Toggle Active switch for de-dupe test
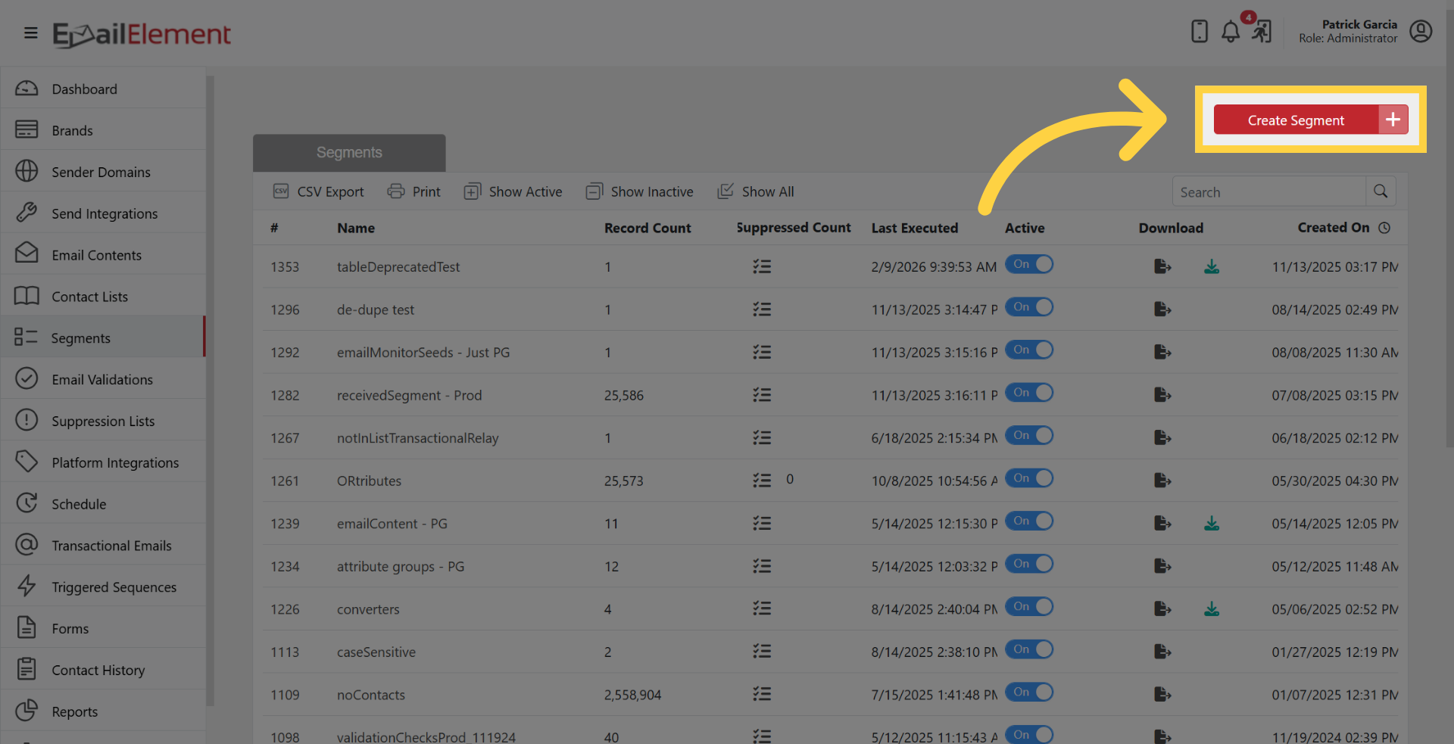The height and width of the screenshot is (744, 1454). [1029, 307]
